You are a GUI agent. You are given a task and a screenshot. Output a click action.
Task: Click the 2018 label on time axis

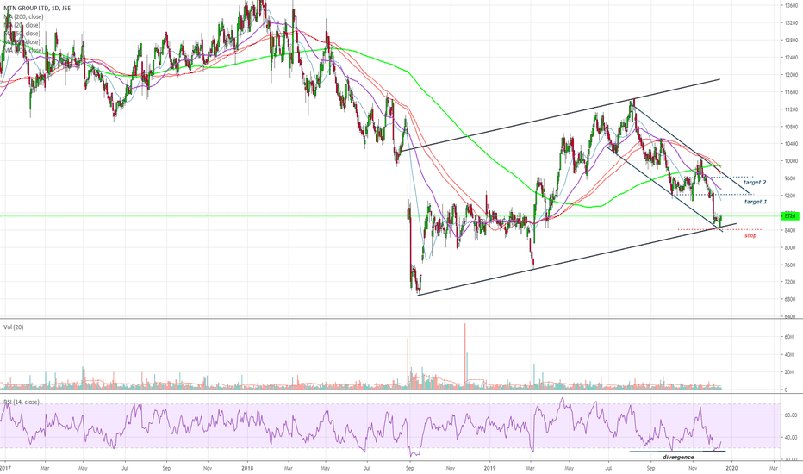click(247, 468)
